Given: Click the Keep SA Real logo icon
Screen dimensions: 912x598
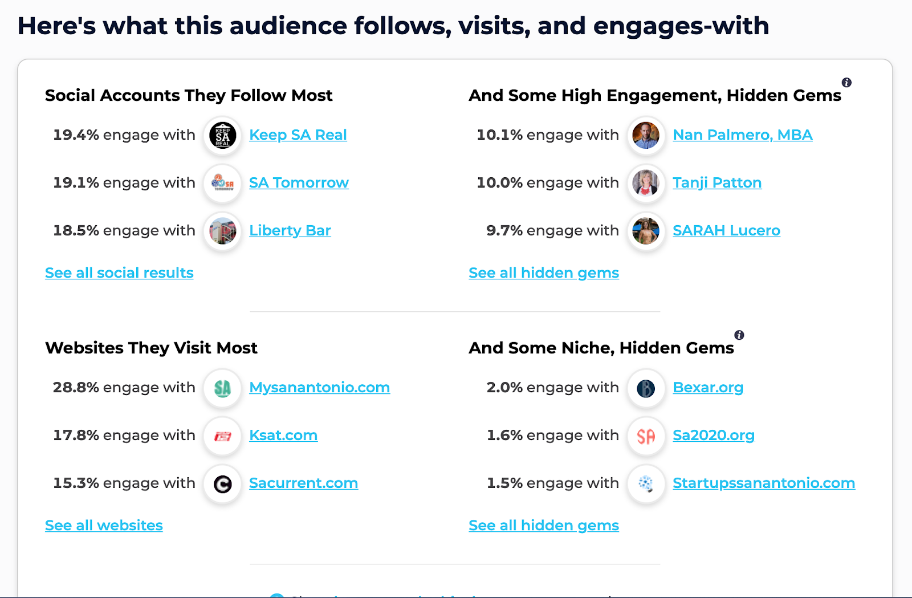Looking at the screenshot, I should coord(223,136).
